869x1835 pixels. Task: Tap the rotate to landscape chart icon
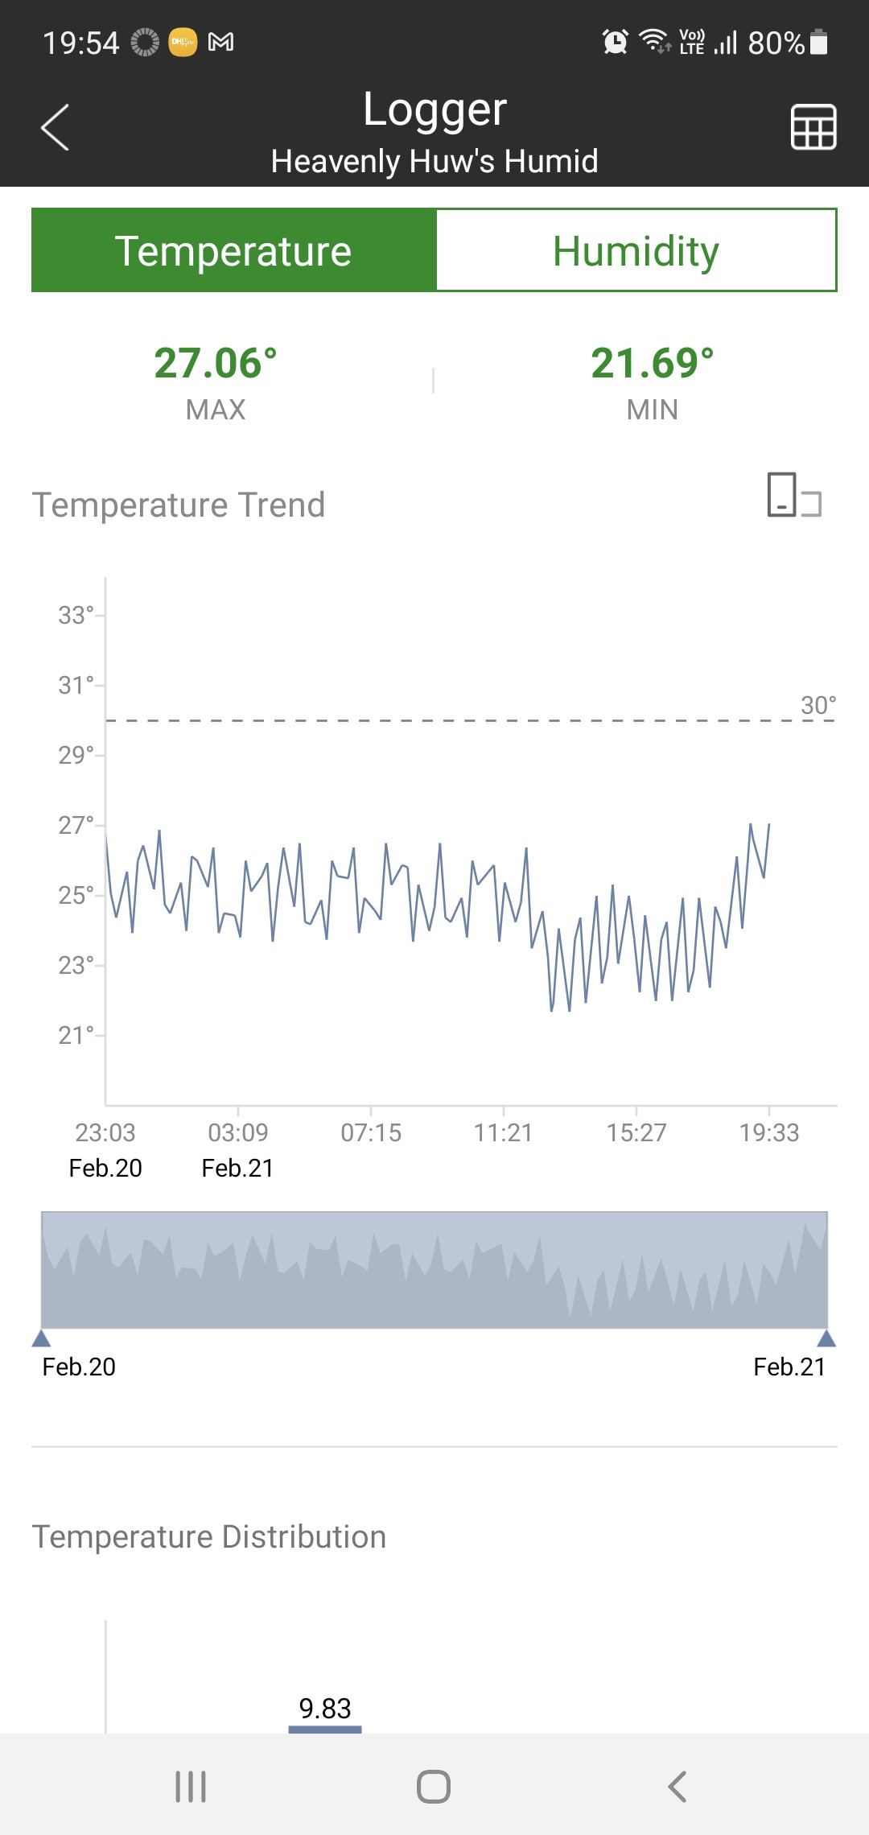pyautogui.click(x=793, y=495)
